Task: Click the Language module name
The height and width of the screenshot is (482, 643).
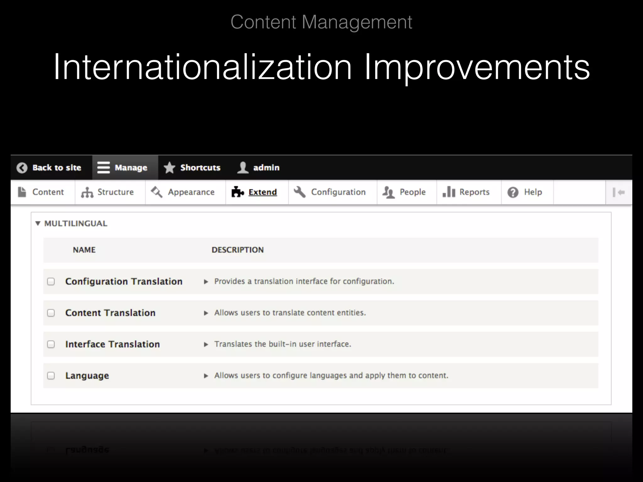Action: (87, 376)
